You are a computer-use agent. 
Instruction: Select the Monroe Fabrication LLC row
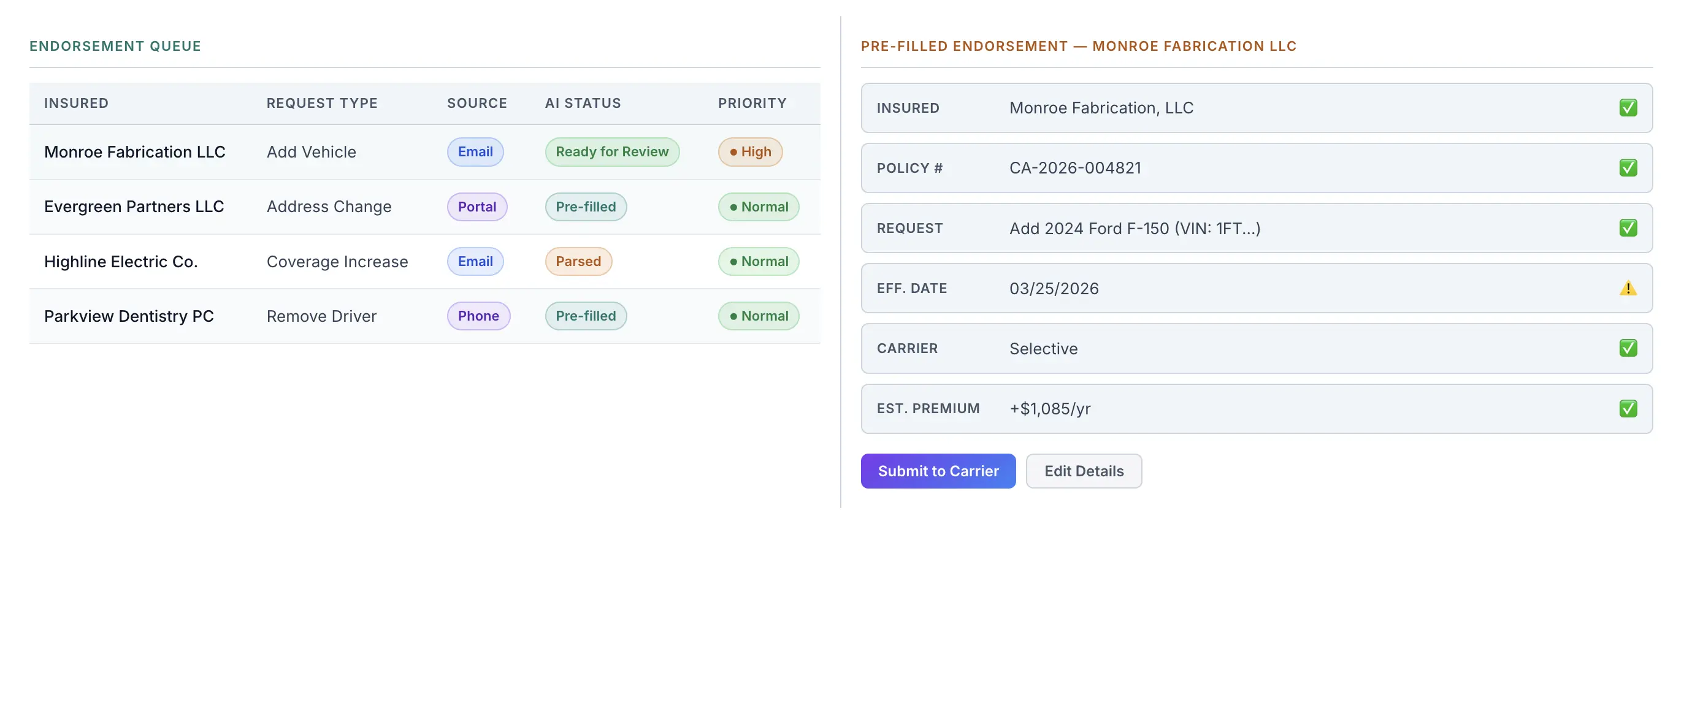[135, 151]
